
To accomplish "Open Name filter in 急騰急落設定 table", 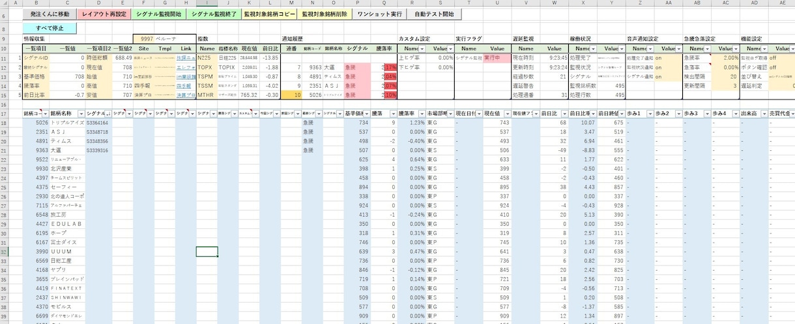I will (706, 49).
